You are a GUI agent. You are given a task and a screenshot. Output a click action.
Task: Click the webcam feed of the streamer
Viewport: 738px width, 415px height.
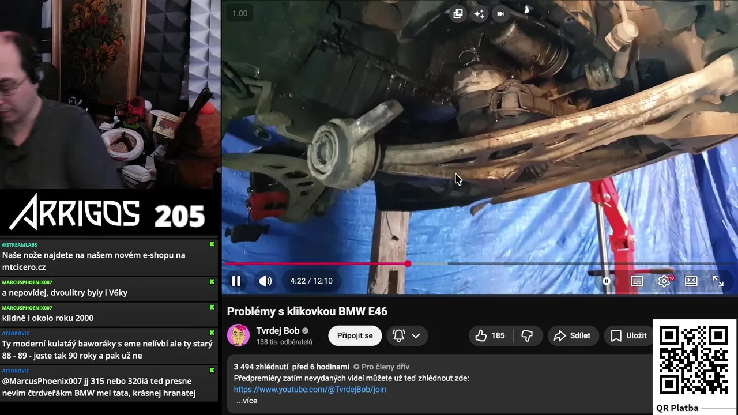[110, 94]
